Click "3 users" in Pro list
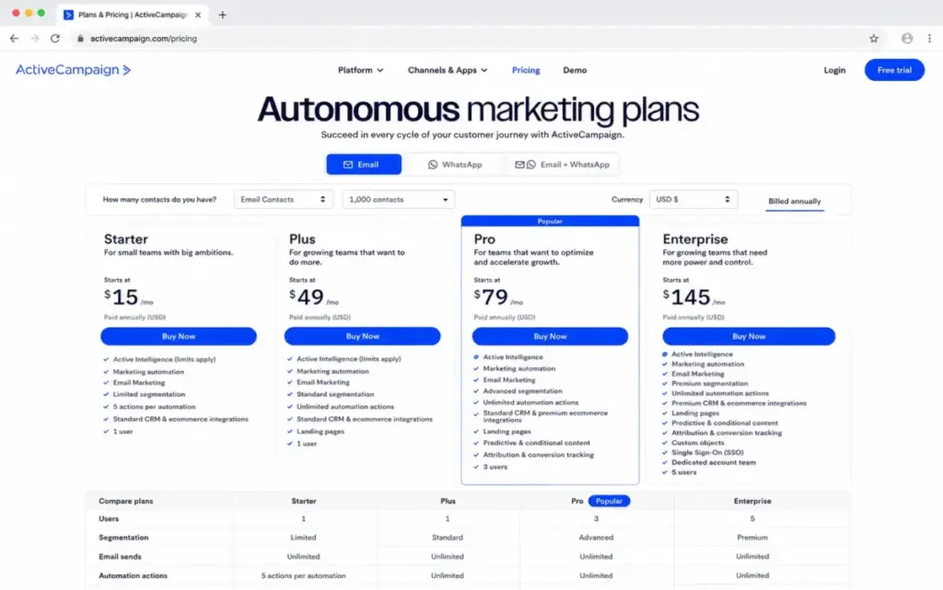This screenshot has height=590, width=943. tap(495, 467)
